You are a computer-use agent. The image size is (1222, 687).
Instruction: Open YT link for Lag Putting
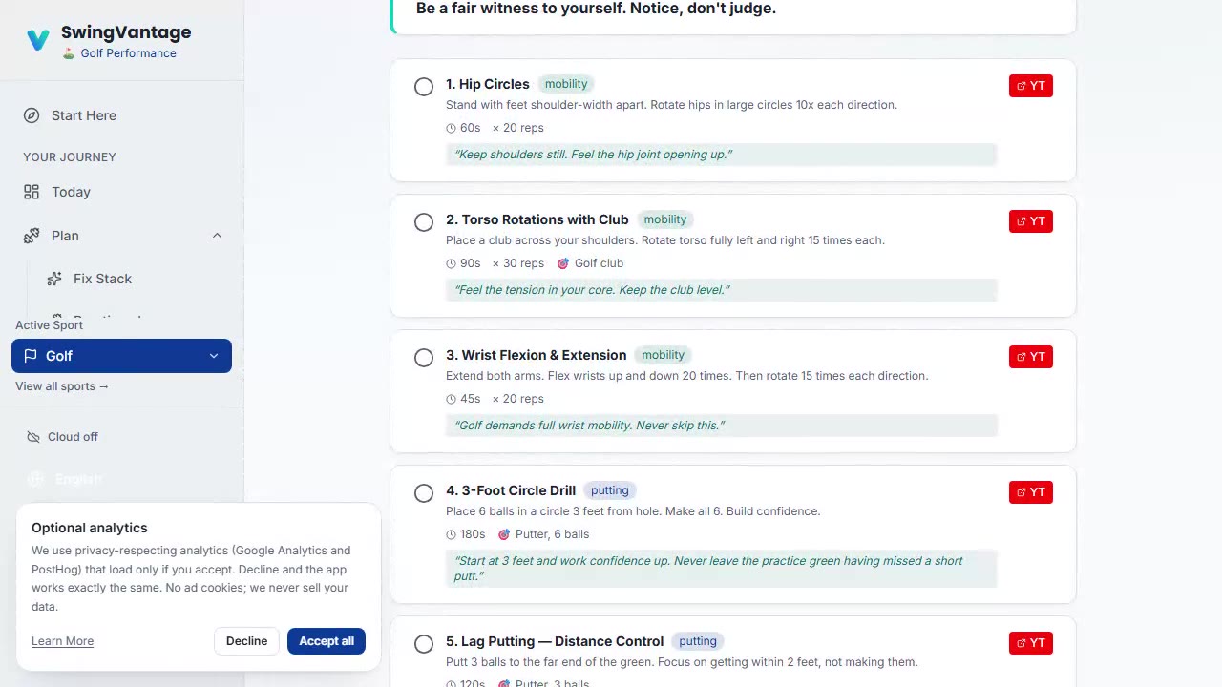click(1031, 643)
